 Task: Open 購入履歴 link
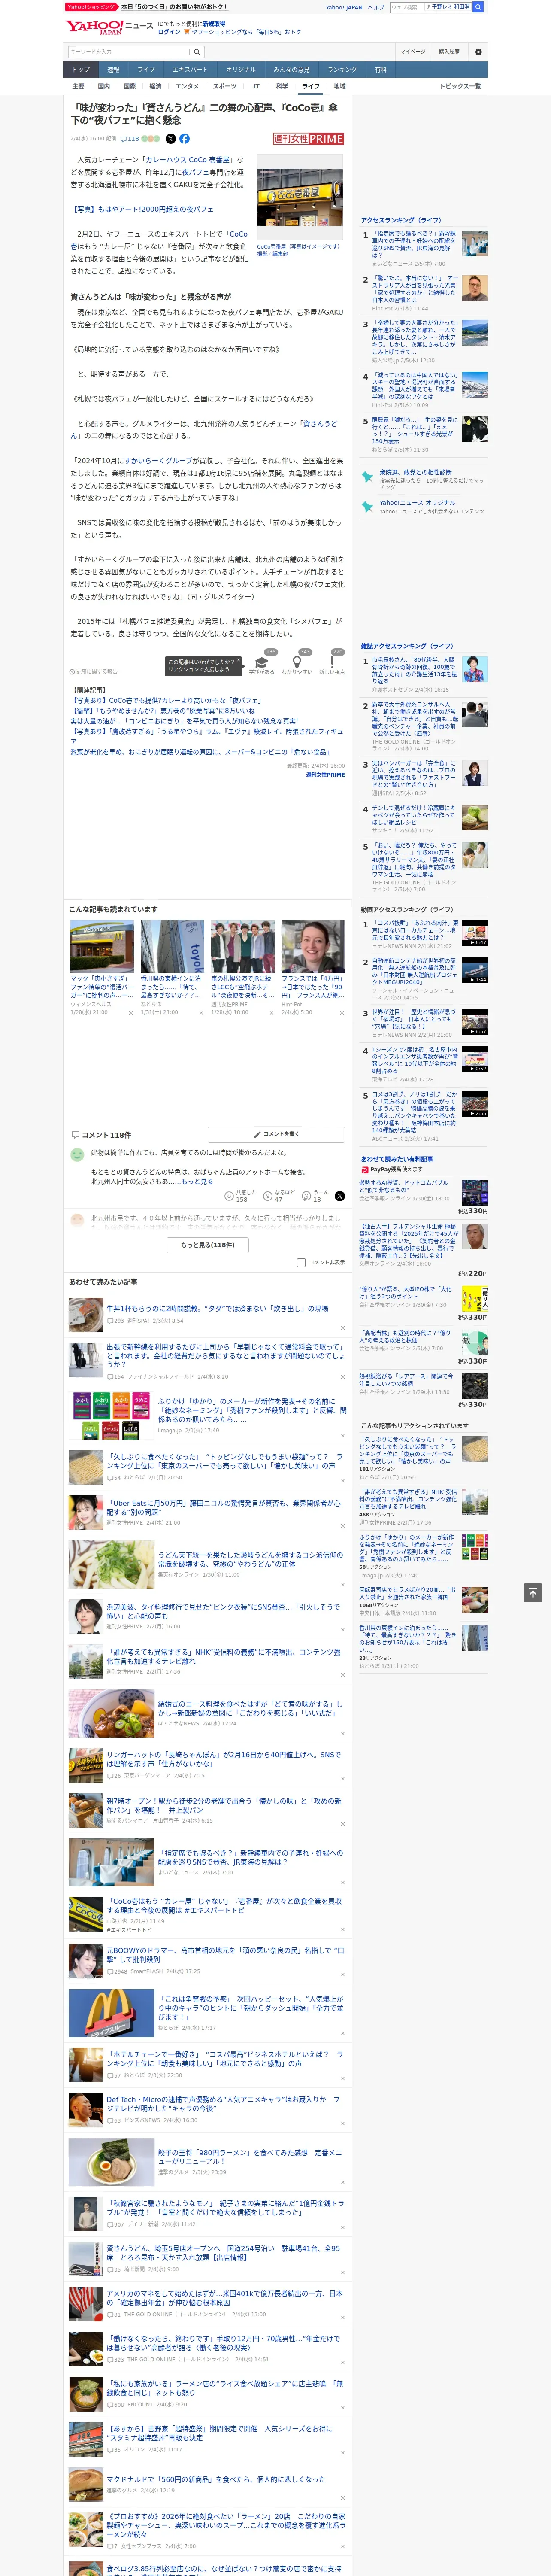click(x=449, y=52)
